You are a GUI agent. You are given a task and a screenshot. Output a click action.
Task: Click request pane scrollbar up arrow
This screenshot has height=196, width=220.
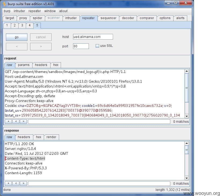(x=187, y=71)
